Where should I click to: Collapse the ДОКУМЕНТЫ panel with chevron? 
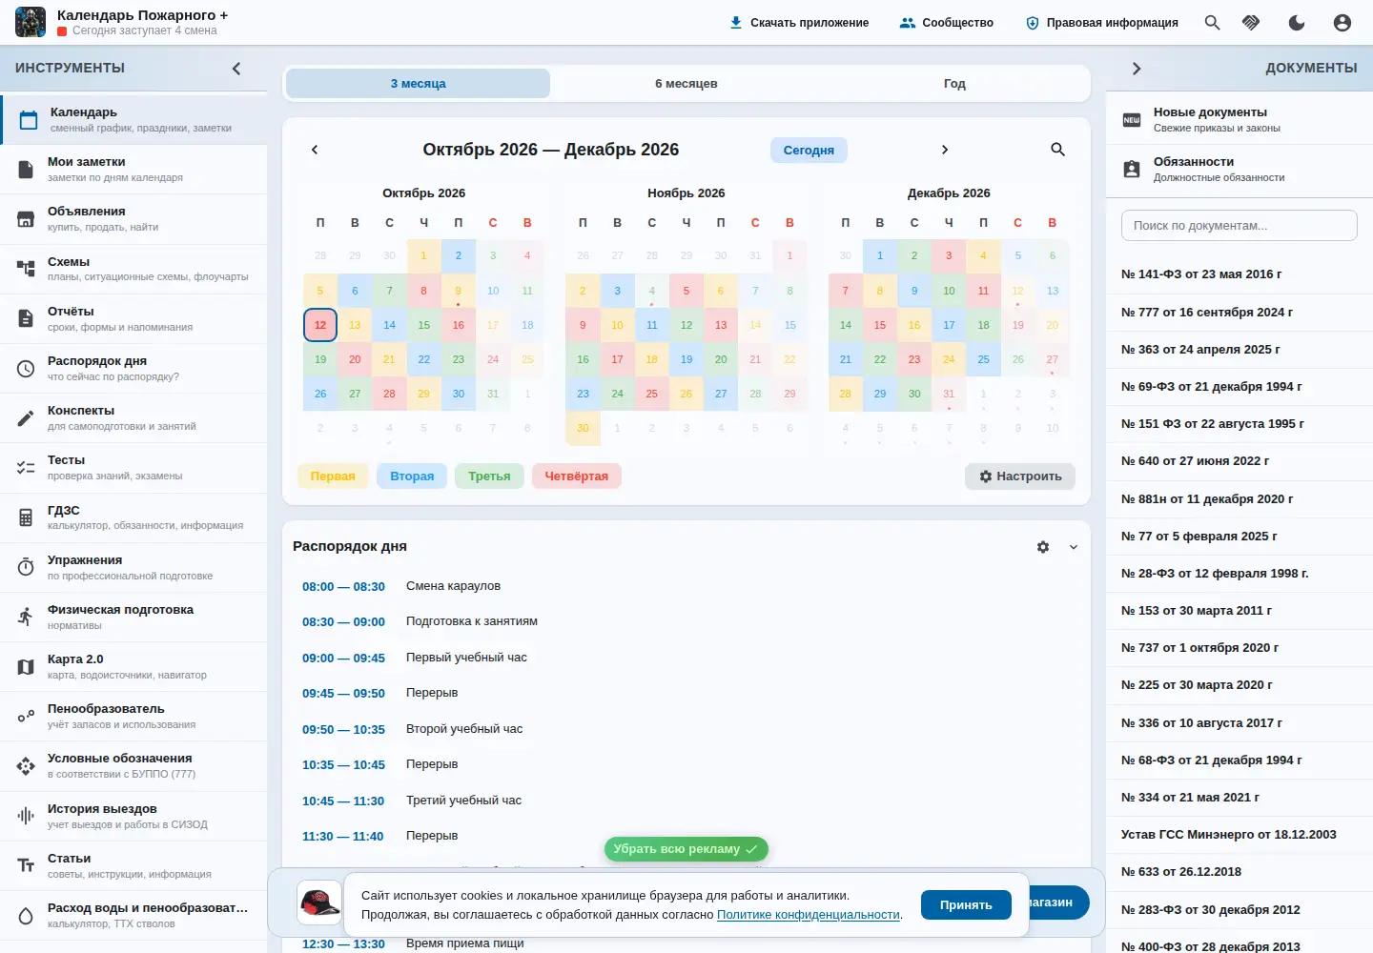pyautogui.click(x=1137, y=69)
